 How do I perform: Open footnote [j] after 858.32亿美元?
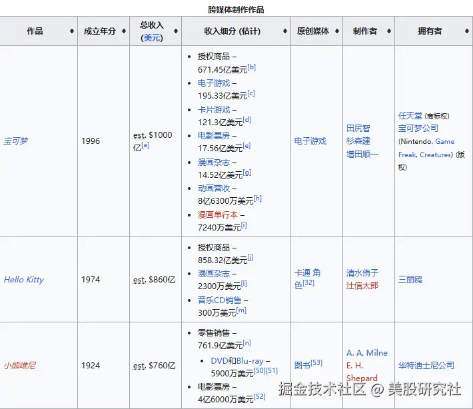click(x=250, y=258)
